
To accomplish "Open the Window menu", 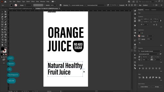I will 43,2.
